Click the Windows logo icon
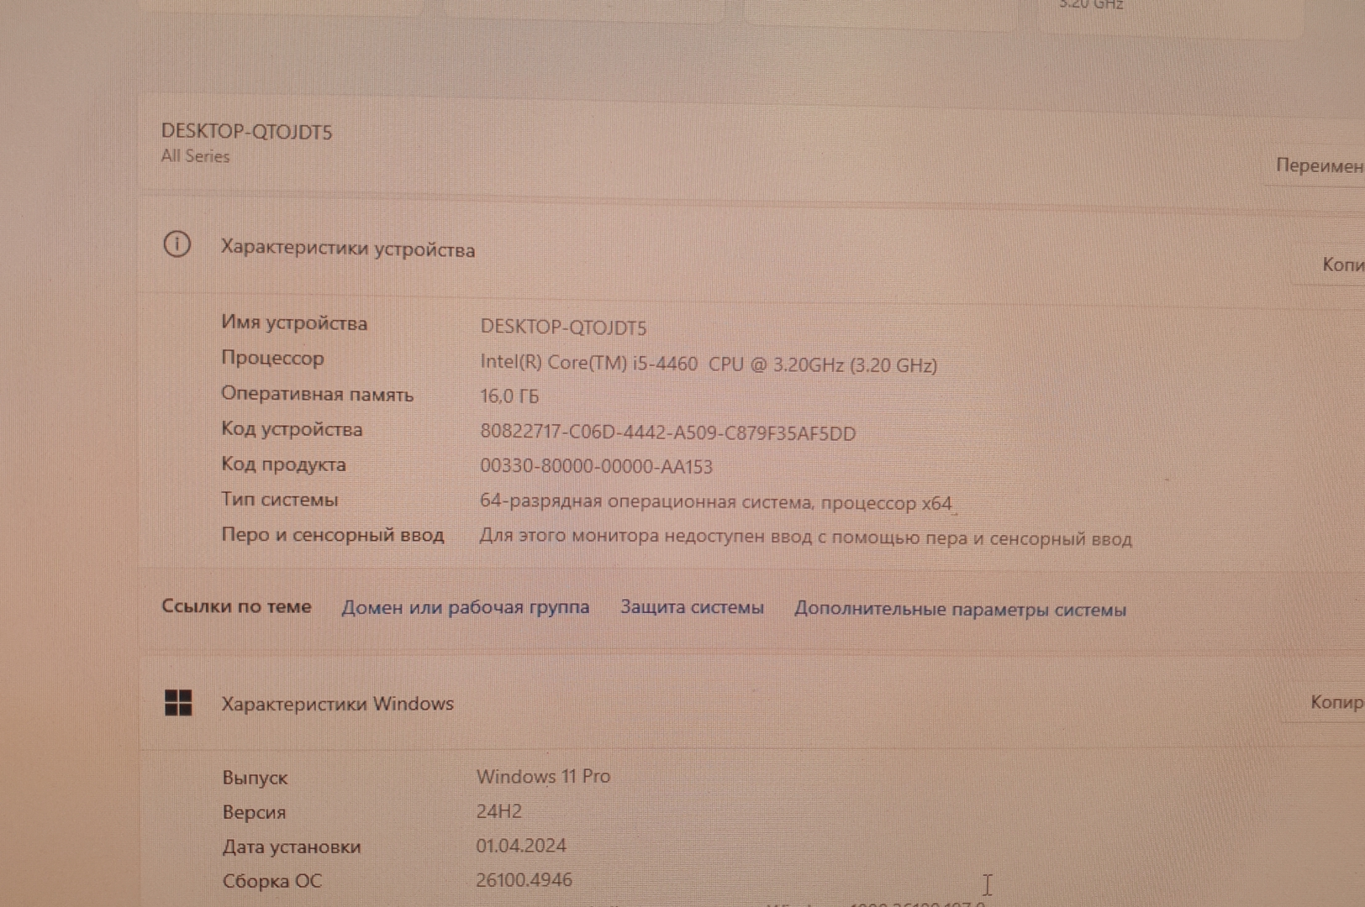This screenshot has width=1365, height=907. point(178,703)
